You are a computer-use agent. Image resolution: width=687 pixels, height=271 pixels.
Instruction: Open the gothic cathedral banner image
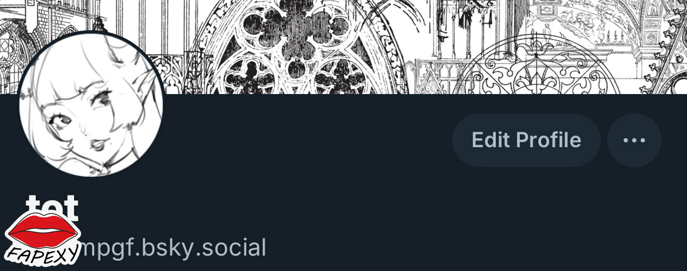343,47
